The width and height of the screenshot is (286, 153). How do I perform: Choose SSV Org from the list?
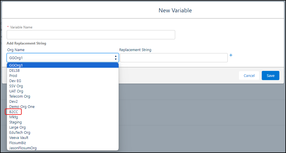pyautogui.click(x=63, y=86)
